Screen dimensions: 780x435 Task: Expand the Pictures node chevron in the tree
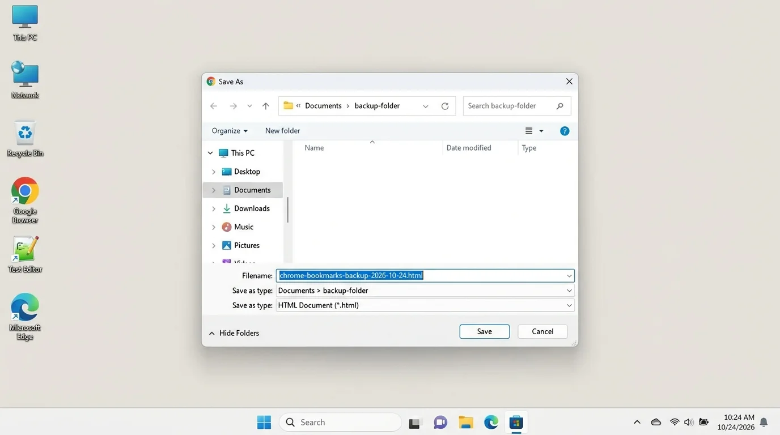click(214, 246)
